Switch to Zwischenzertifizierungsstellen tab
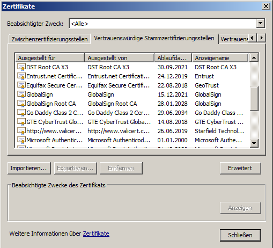Viewport: 273px width, 248px height. [x=49, y=39]
